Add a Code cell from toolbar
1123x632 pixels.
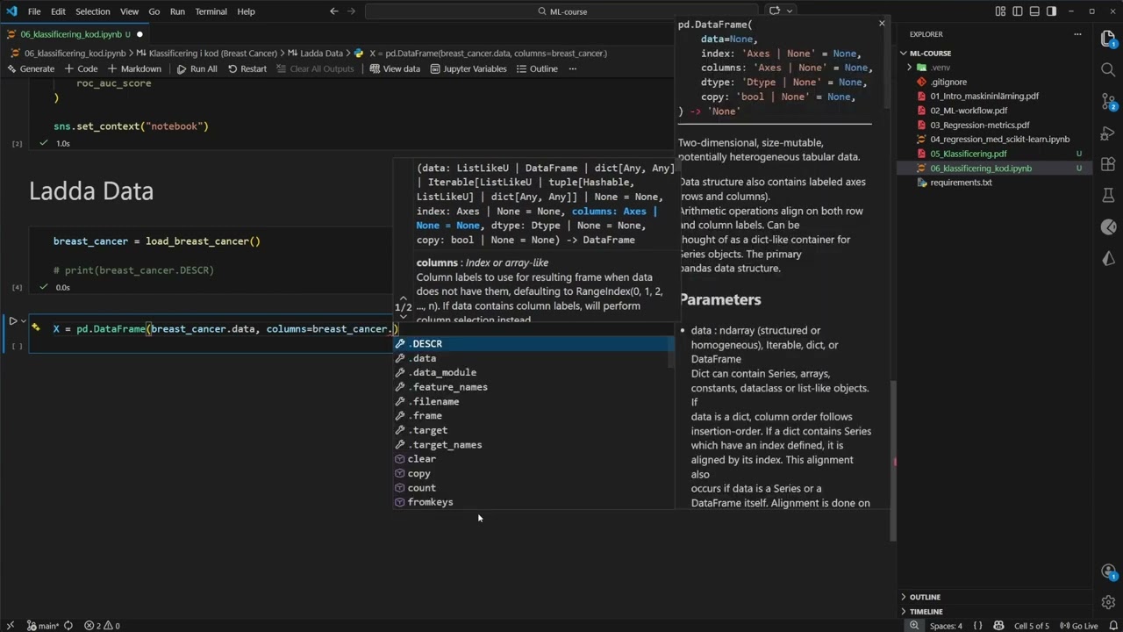coord(82,68)
